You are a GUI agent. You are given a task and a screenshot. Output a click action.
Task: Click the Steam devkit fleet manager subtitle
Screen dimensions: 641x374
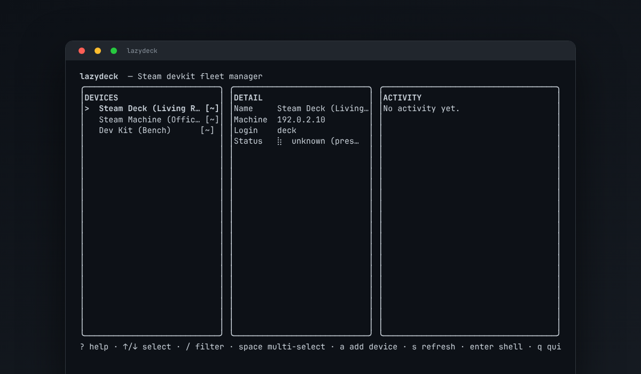pos(200,76)
